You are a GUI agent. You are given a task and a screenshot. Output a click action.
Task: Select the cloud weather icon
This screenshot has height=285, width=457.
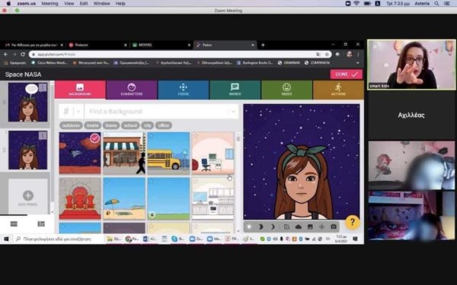pos(298,226)
